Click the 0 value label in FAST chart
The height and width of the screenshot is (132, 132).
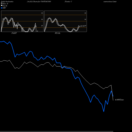coord(37,31)
